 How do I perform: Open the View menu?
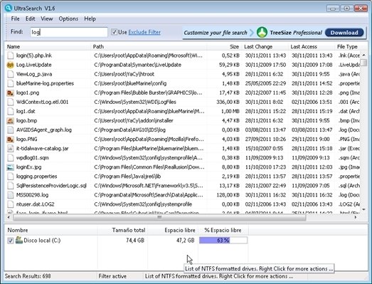tap(47, 19)
